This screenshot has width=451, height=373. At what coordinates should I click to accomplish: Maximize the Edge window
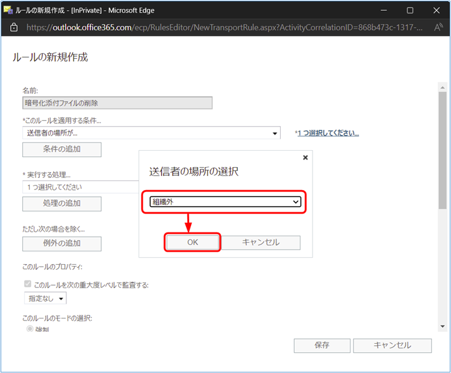[x=410, y=10]
